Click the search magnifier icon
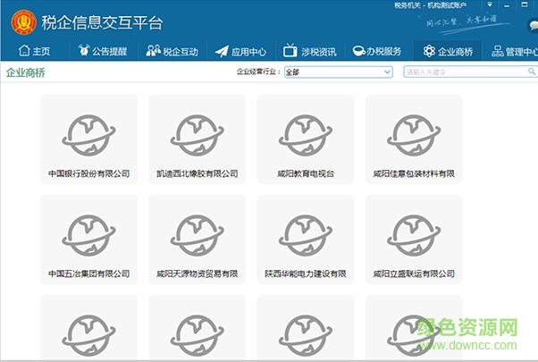Image resolution: width=538 pixels, height=362 pixels. coord(532,72)
